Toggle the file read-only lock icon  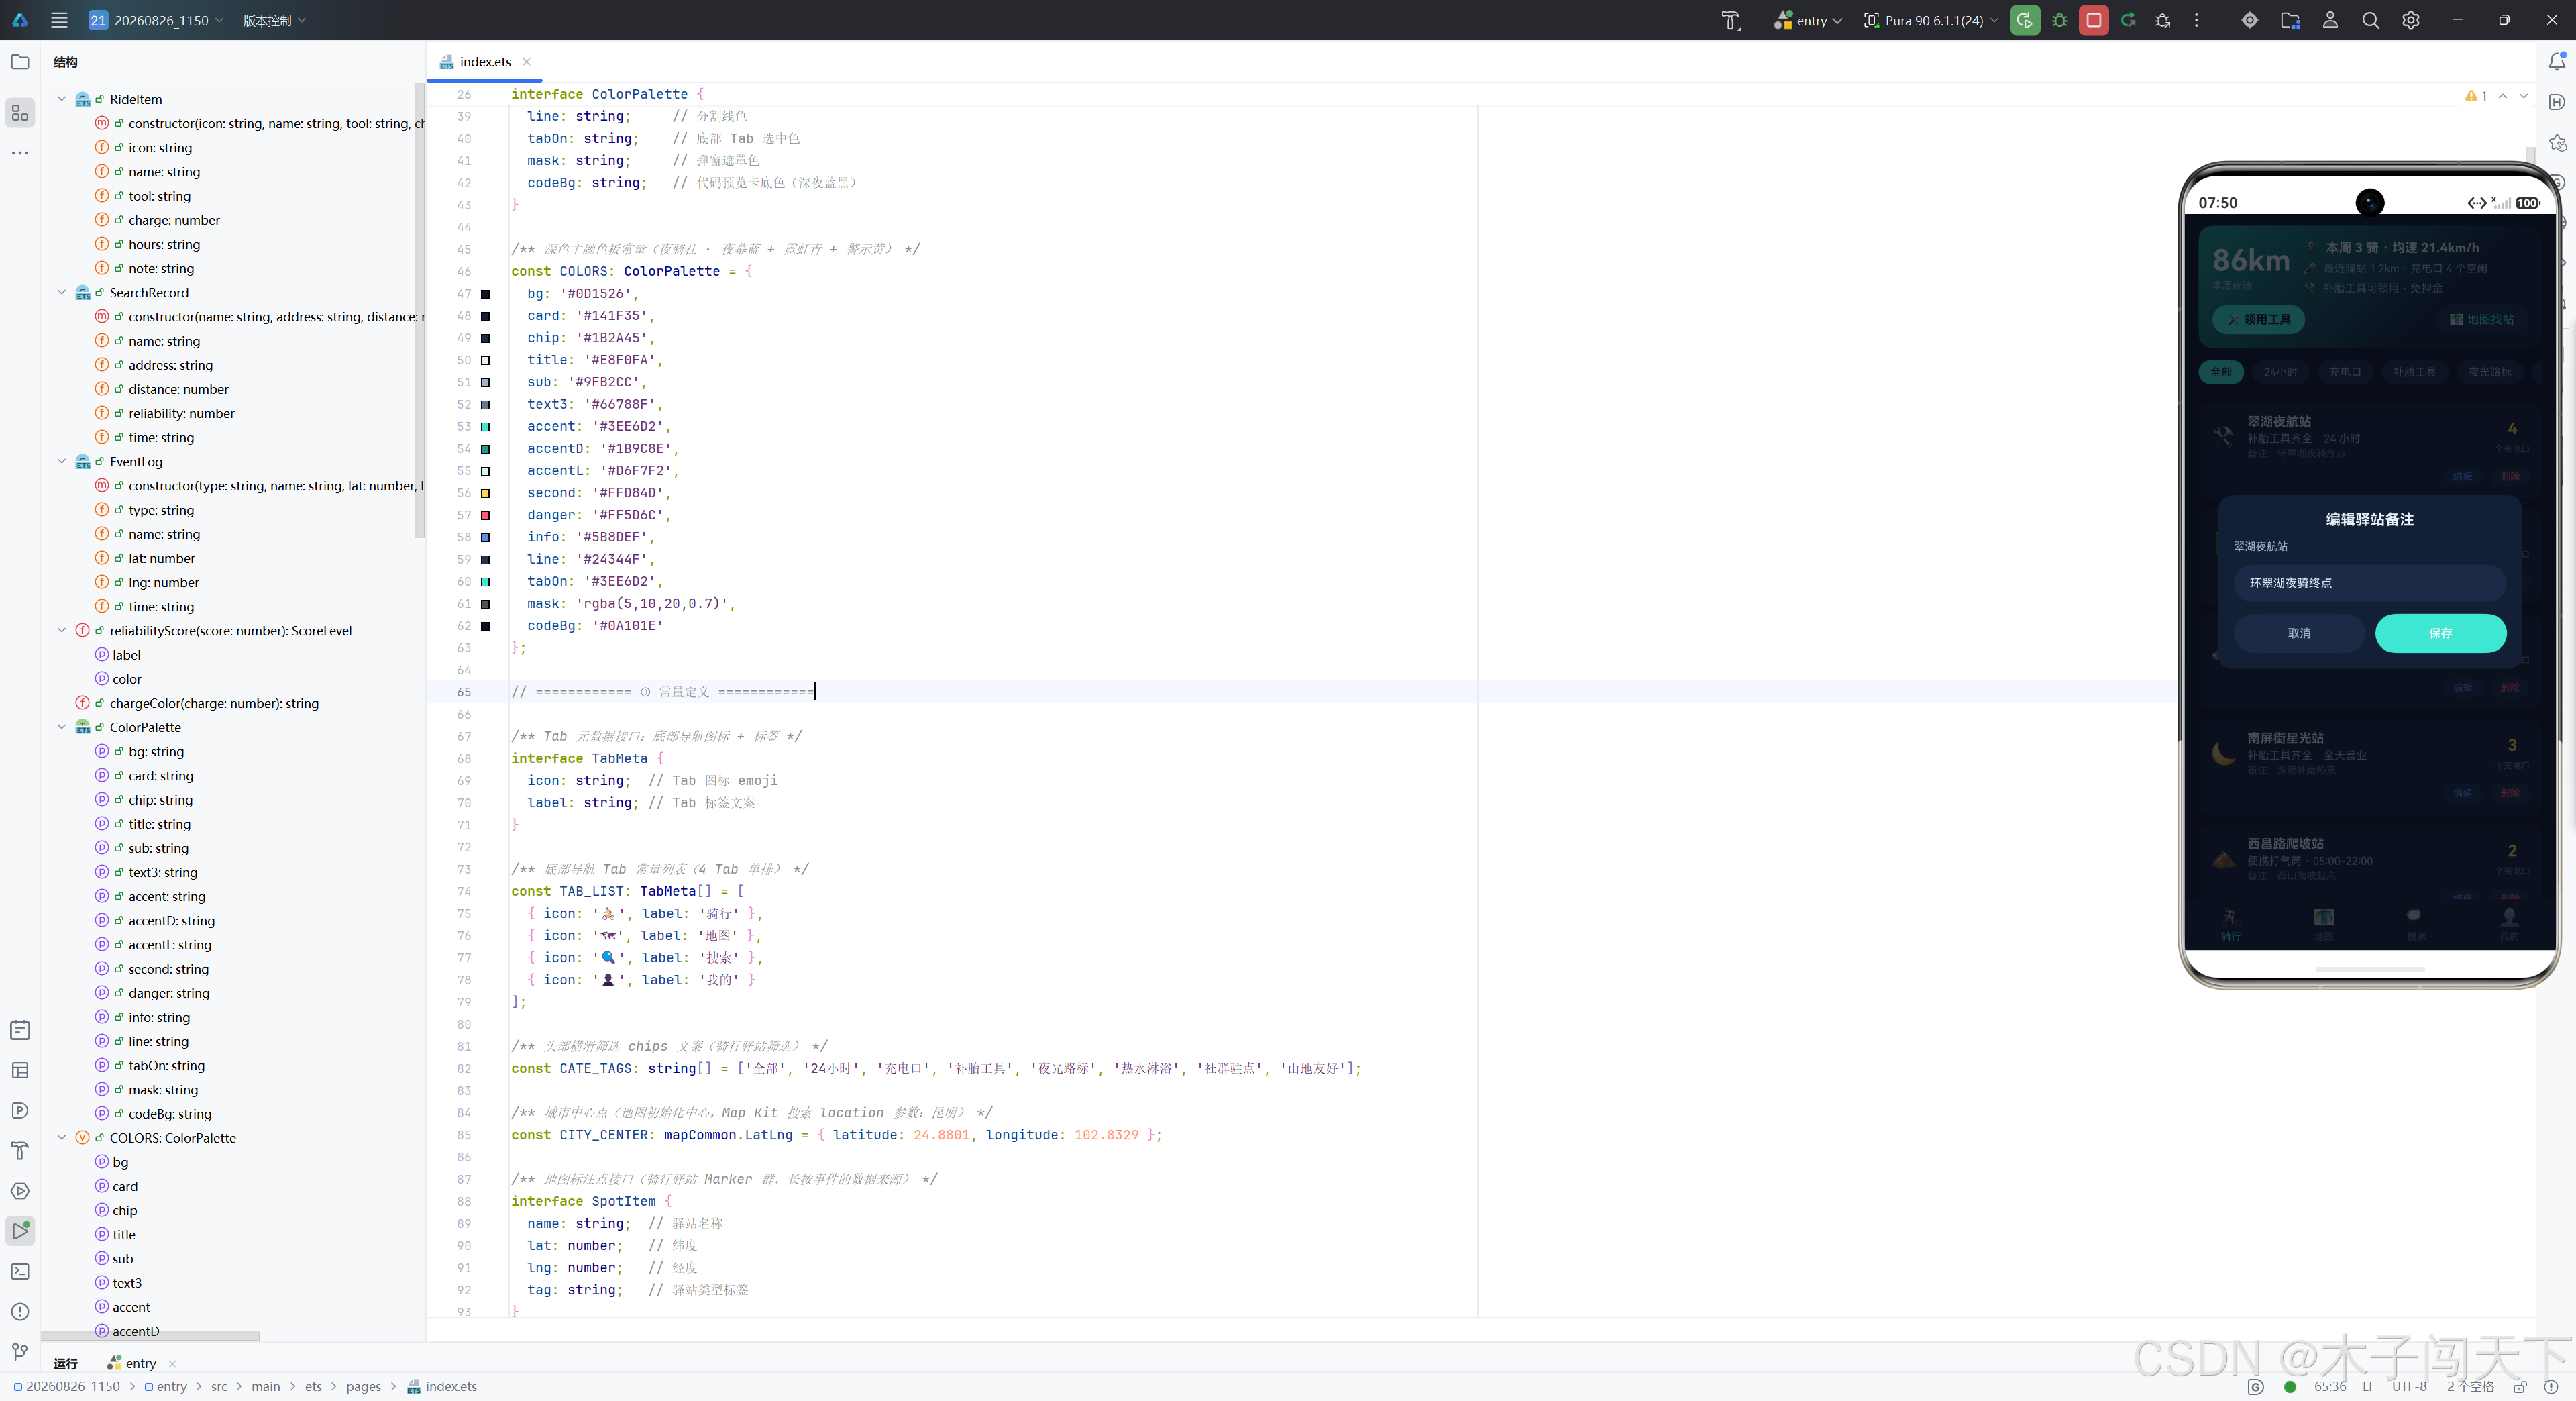pyautogui.click(x=2520, y=1387)
